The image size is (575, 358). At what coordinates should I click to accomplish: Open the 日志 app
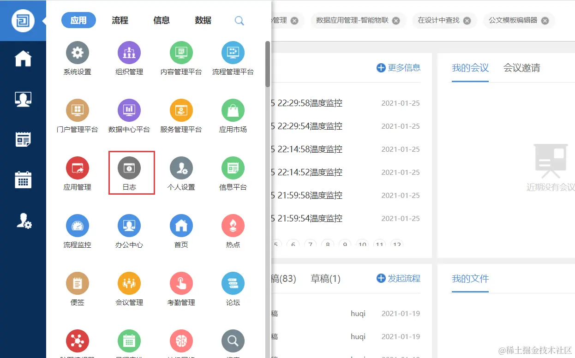(x=129, y=173)
